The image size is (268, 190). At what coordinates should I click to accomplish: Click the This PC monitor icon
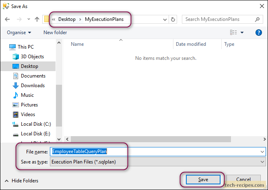click(12, 47)
